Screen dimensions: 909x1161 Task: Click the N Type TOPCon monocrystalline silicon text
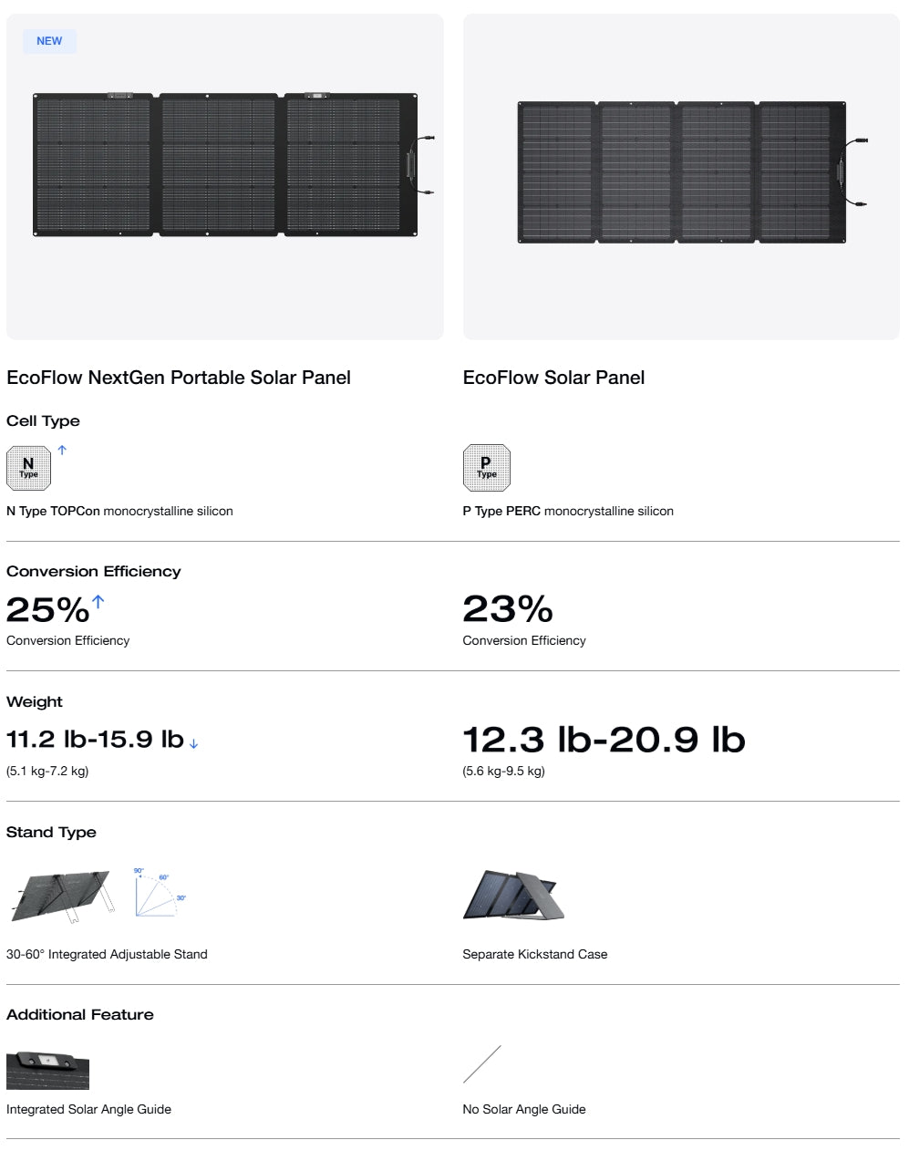[x=119, y=512]
